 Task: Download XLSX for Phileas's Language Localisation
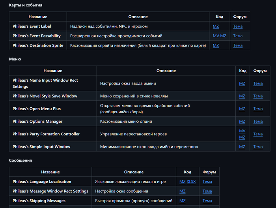[x=191, y=182]
